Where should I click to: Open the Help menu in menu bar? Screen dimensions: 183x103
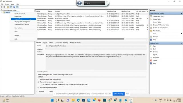17,4
